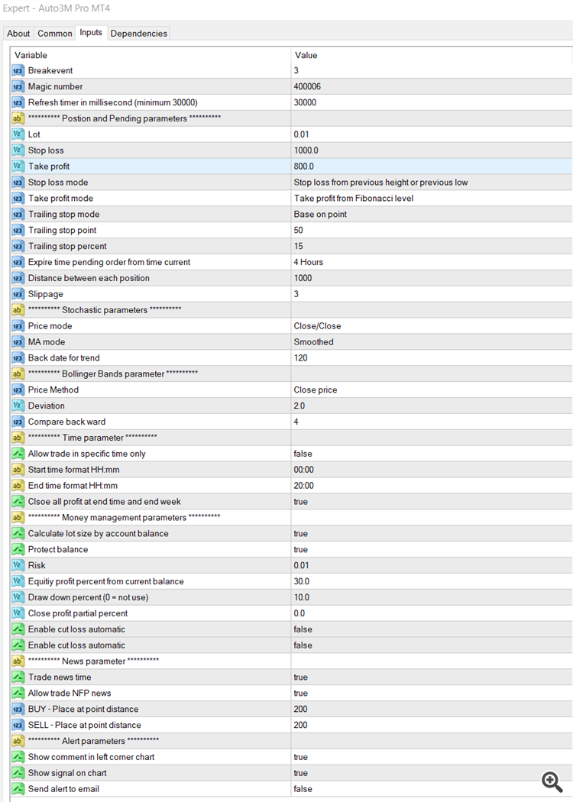The image size is (573, 802).
Task: Select SELL - Place at point distance label
Action: point(84,725)
